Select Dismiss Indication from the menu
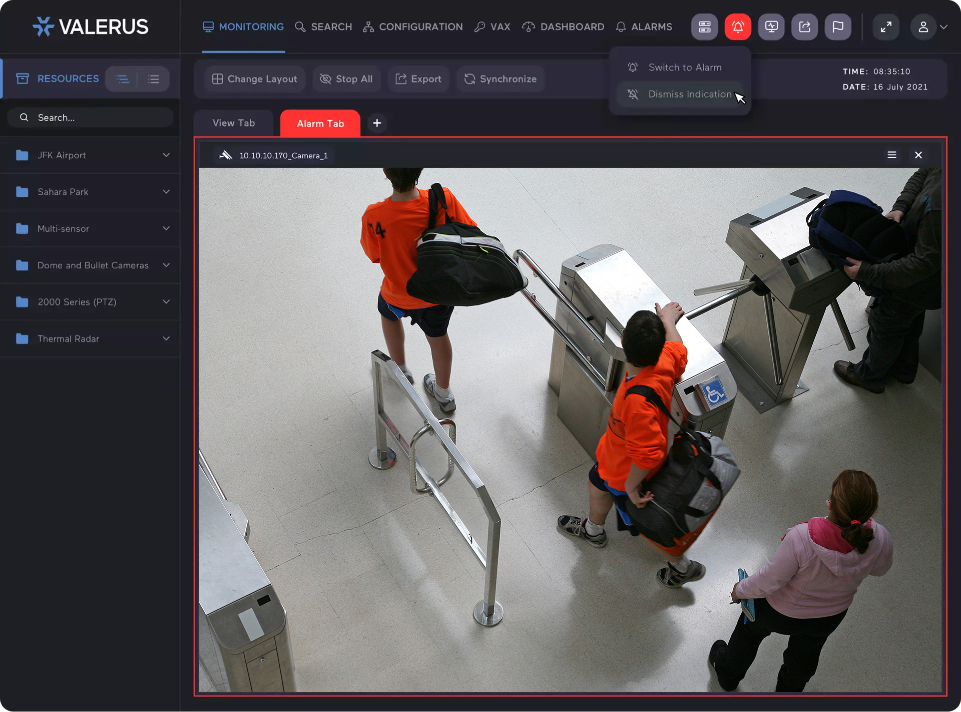 690,94
